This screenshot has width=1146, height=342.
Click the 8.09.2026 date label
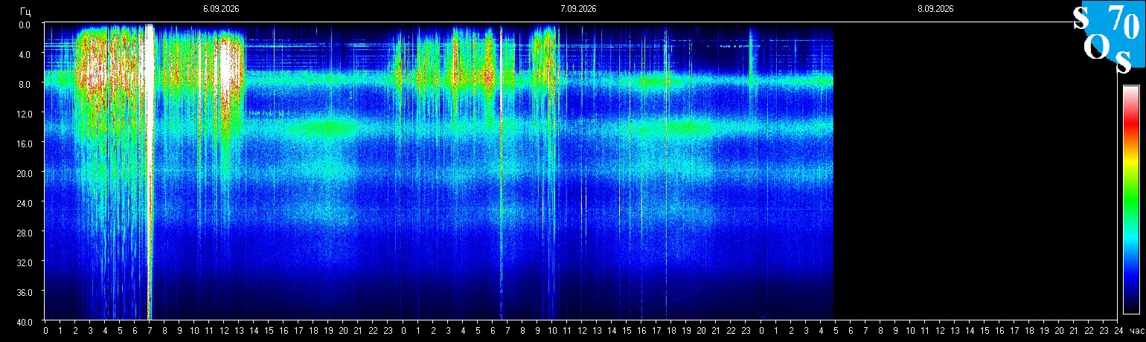pyautogui.click(x=935, y=9)
